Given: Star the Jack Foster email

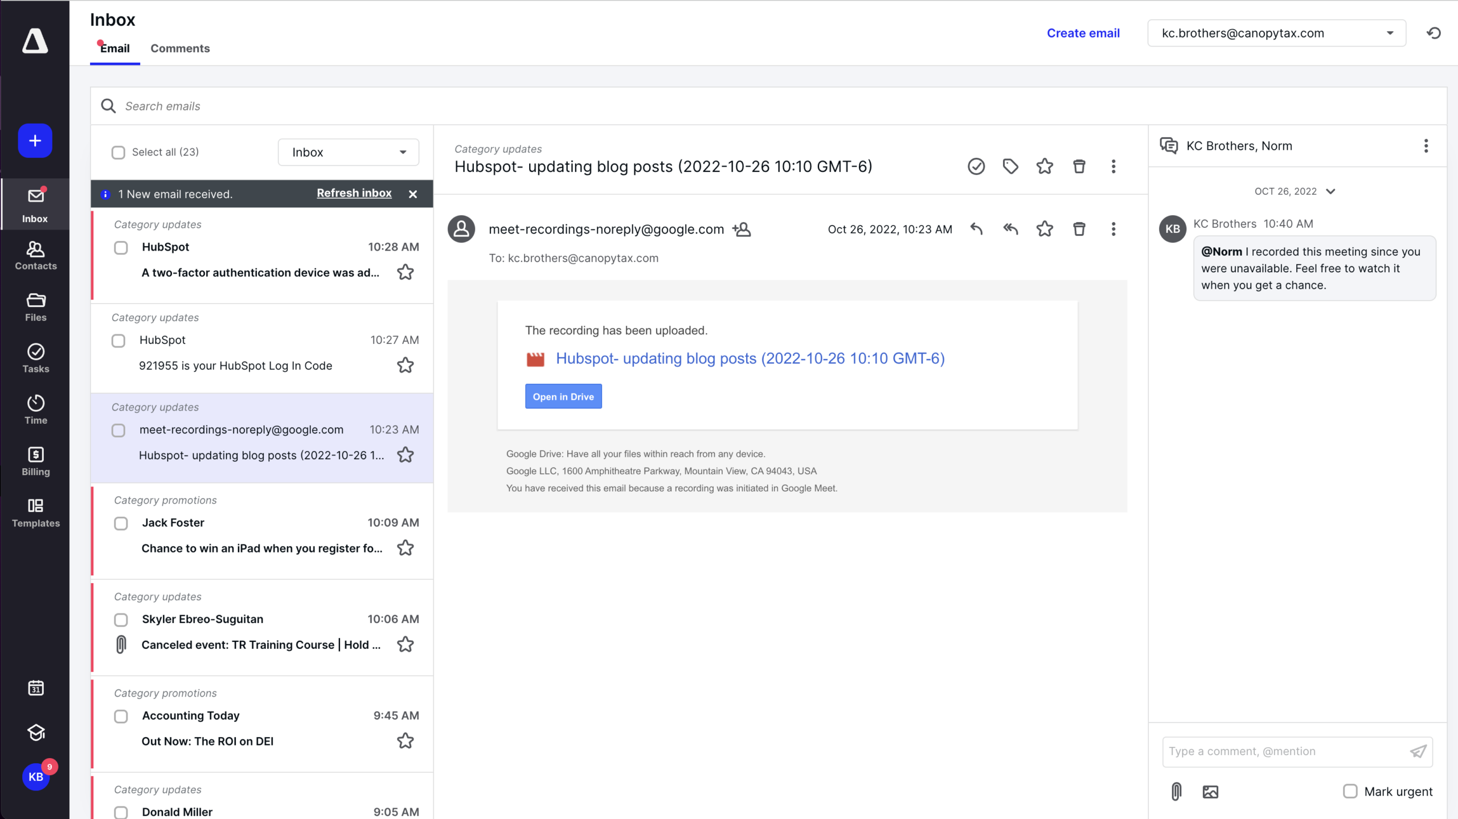Looking at the screenshot, I should (x=405, y=548).
